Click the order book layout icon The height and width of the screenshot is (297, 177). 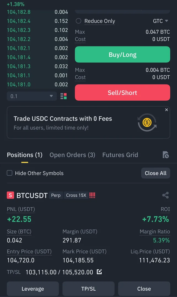coord(64,96)
